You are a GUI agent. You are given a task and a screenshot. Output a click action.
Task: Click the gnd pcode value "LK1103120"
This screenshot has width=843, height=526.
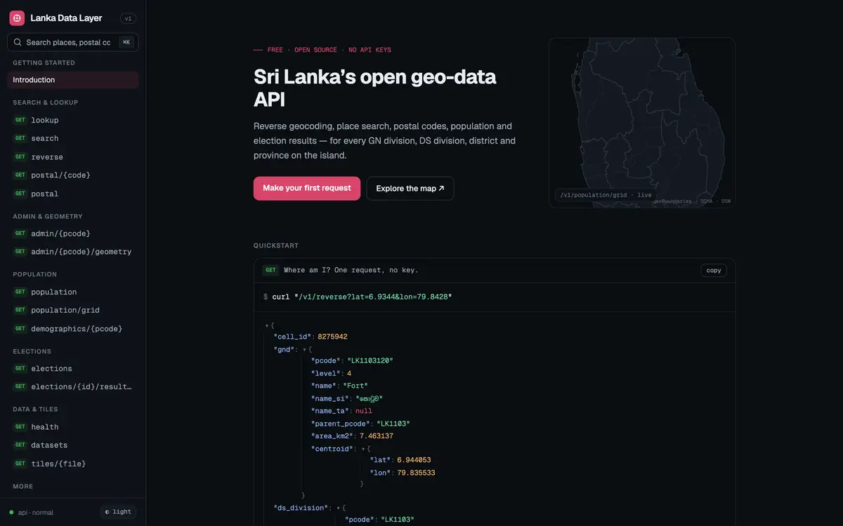coord(370,360)
